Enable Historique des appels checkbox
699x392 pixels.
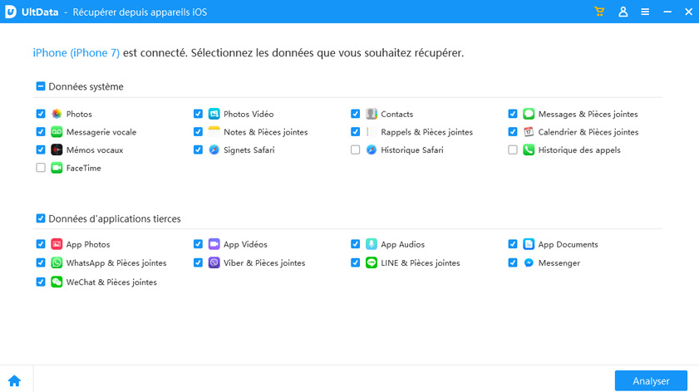(x=513, y=150)
